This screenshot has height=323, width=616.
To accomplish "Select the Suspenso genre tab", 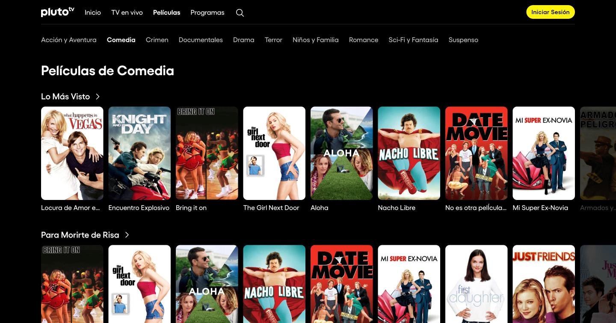I will tap(463, 40).
